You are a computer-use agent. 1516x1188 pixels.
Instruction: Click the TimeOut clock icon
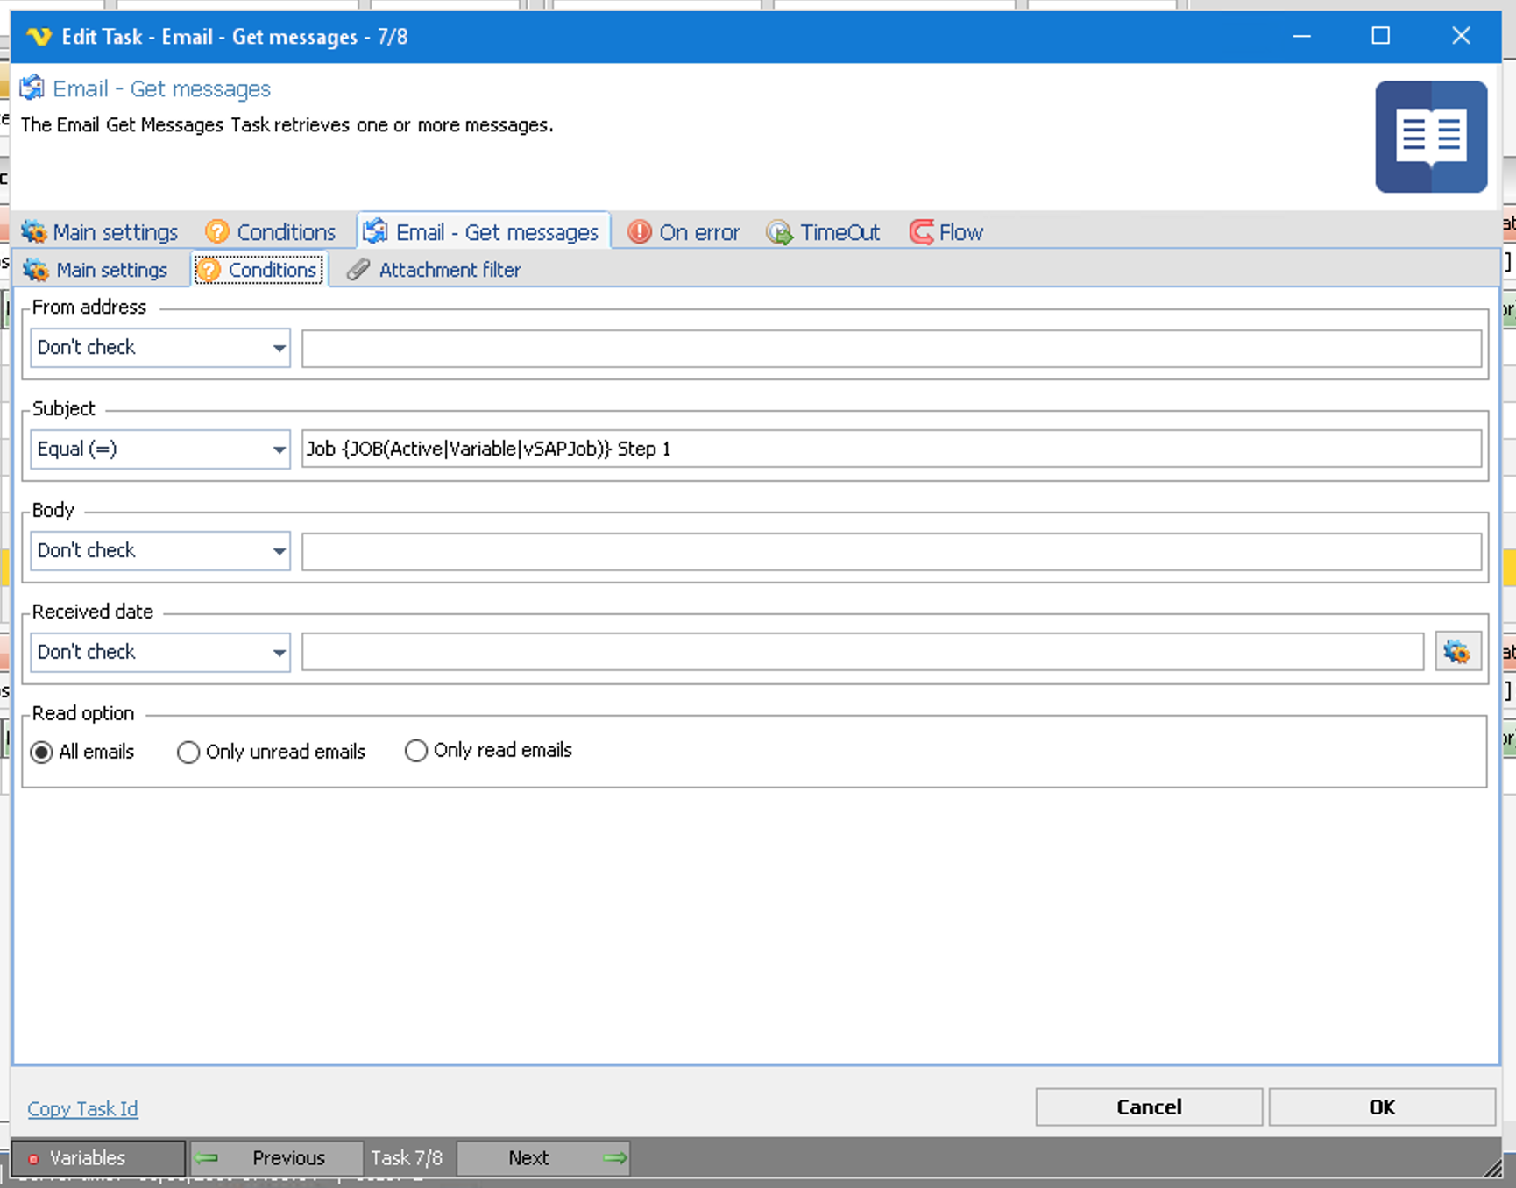(x=778, y=232)
